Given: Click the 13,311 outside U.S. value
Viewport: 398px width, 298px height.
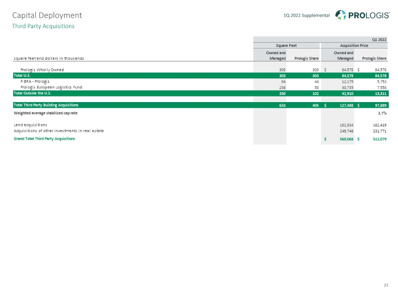Looking at the screenshot, I should pyautogui.click(x=380, y=93).
